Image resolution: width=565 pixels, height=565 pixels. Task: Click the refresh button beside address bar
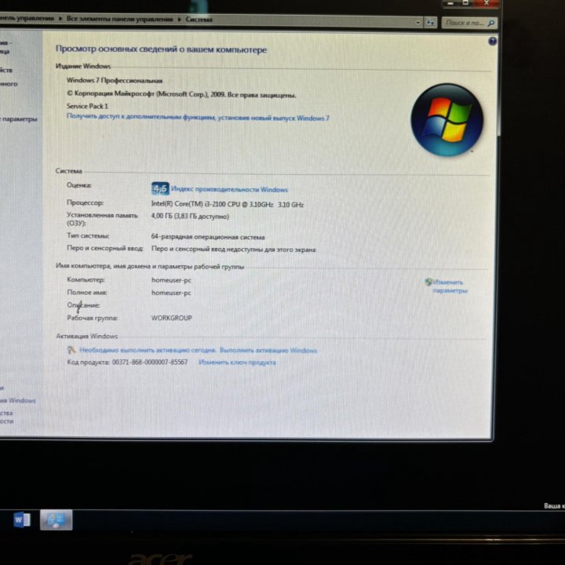[x=430, y=23]
